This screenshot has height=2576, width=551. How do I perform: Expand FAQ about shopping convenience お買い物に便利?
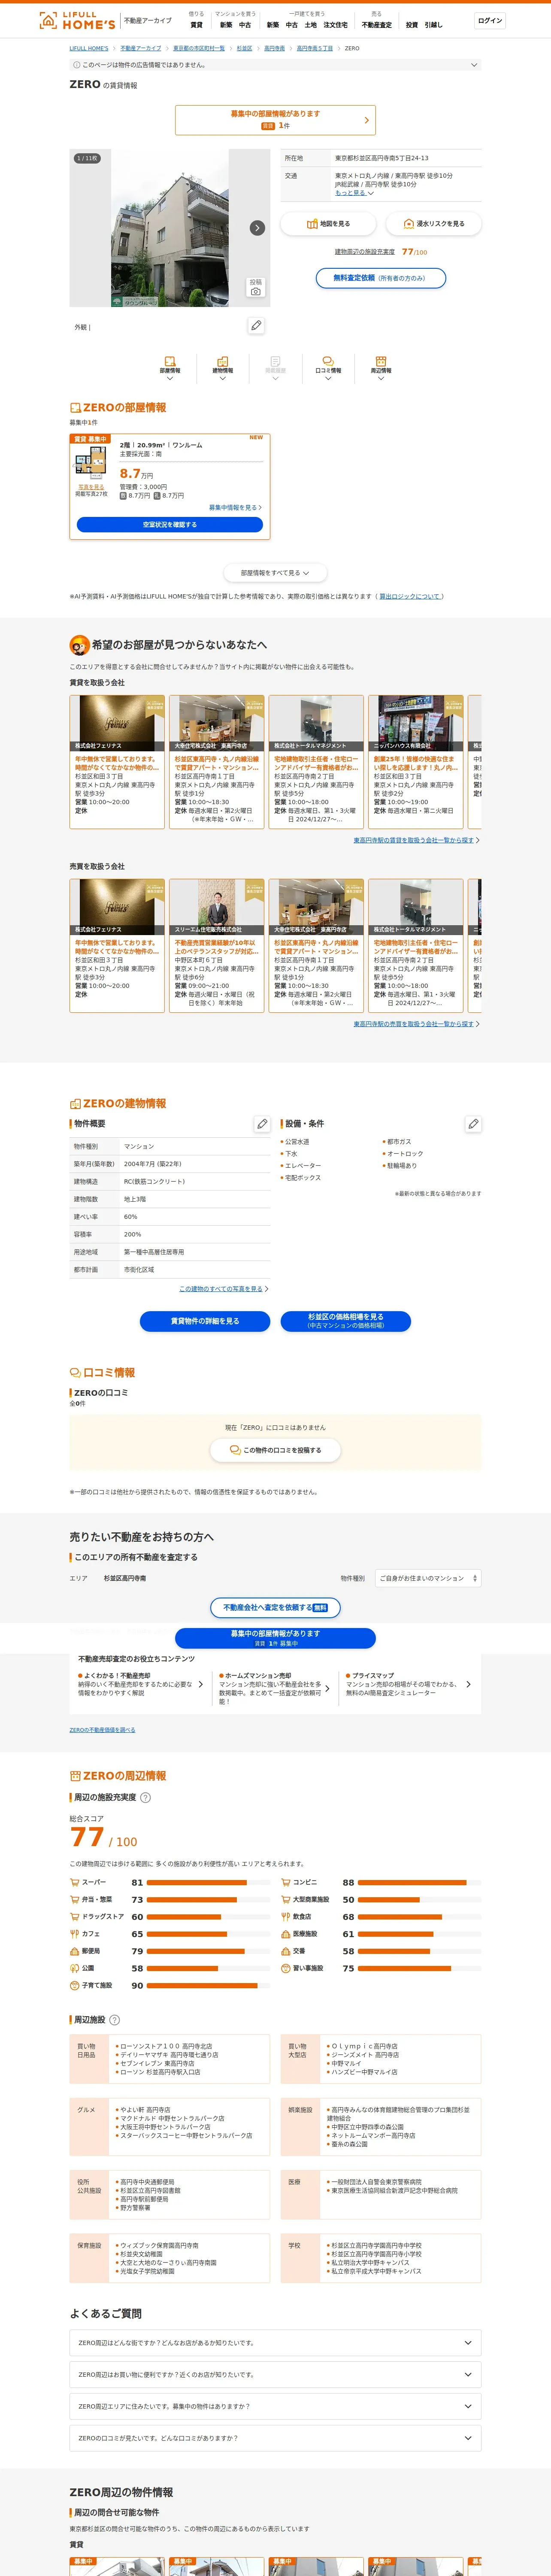[275, 2375]
